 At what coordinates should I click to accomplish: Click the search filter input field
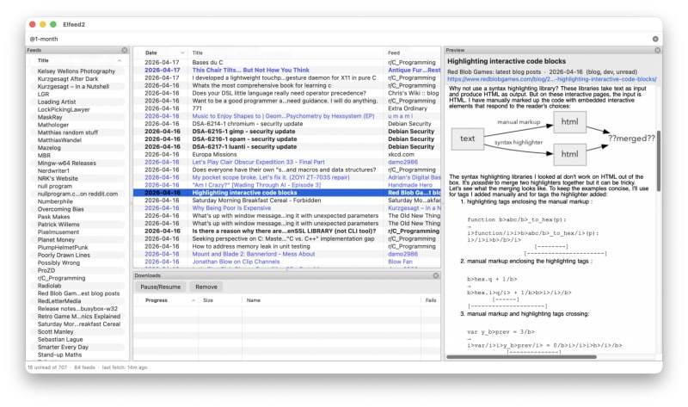[338, 39]
